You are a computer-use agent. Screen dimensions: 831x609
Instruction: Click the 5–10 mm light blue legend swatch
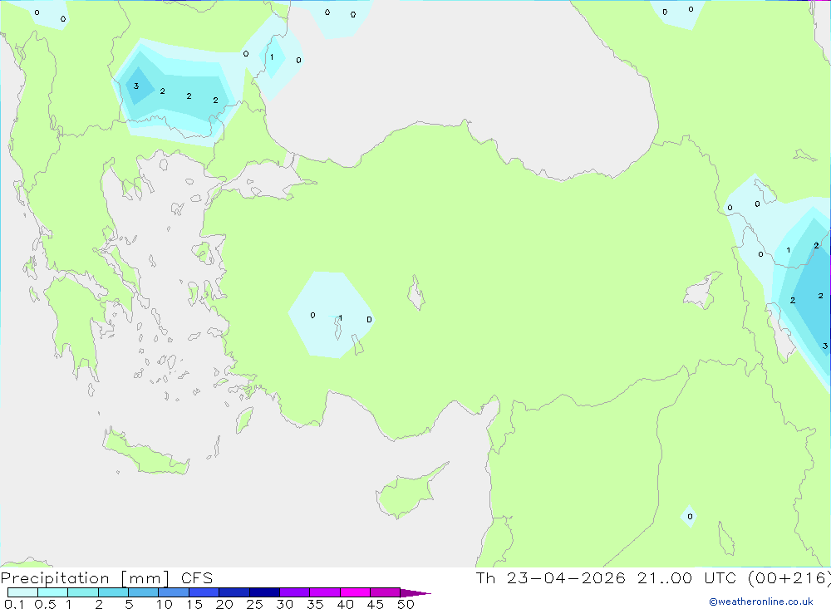(143, 592)
